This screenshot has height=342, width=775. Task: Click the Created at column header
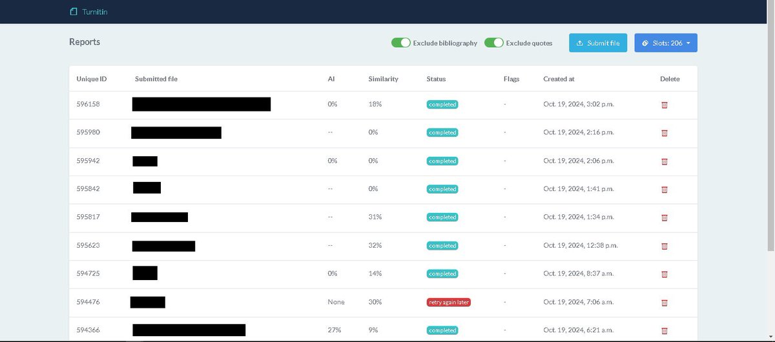pos(559,79)
